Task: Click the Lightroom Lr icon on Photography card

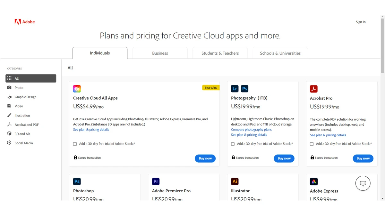Action: (235, 89)
